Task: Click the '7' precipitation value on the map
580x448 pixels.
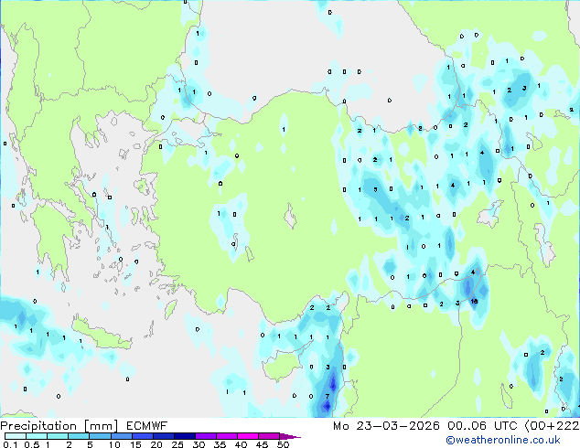Action: click(327, 396)
